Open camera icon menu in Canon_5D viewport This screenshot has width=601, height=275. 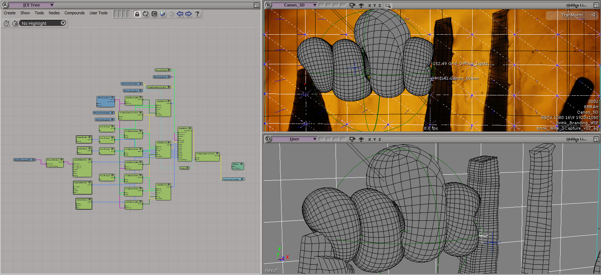click(352, 5)
